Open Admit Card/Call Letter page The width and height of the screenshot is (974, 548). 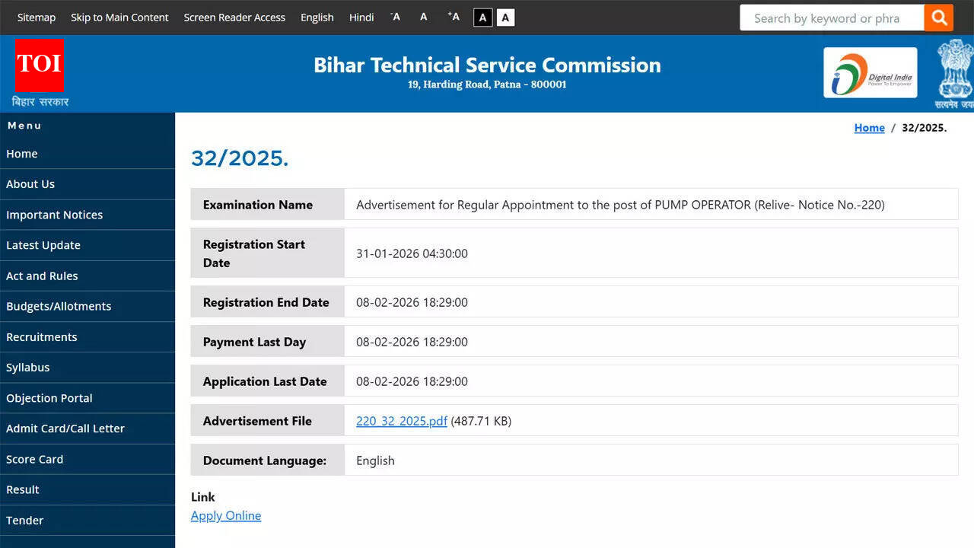click(65, 428)
